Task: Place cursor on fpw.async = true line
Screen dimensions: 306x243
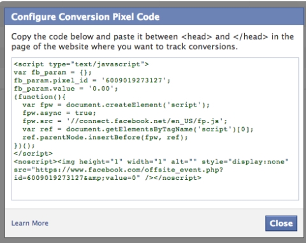Action: [x=59, y=113]
